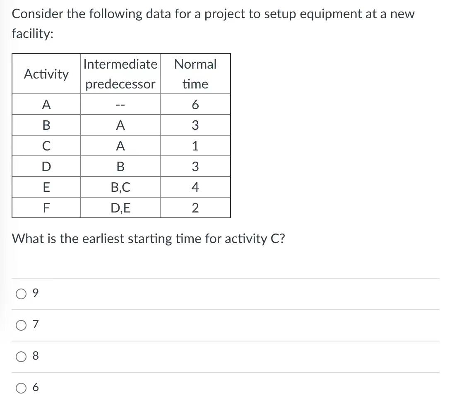
Task: Select Activity D row in the table
Action: click(x=46, y=166)
